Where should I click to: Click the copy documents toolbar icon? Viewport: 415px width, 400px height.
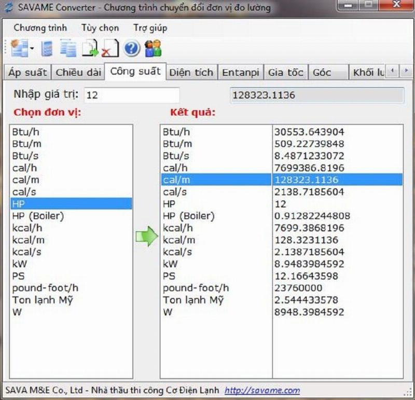68,48
